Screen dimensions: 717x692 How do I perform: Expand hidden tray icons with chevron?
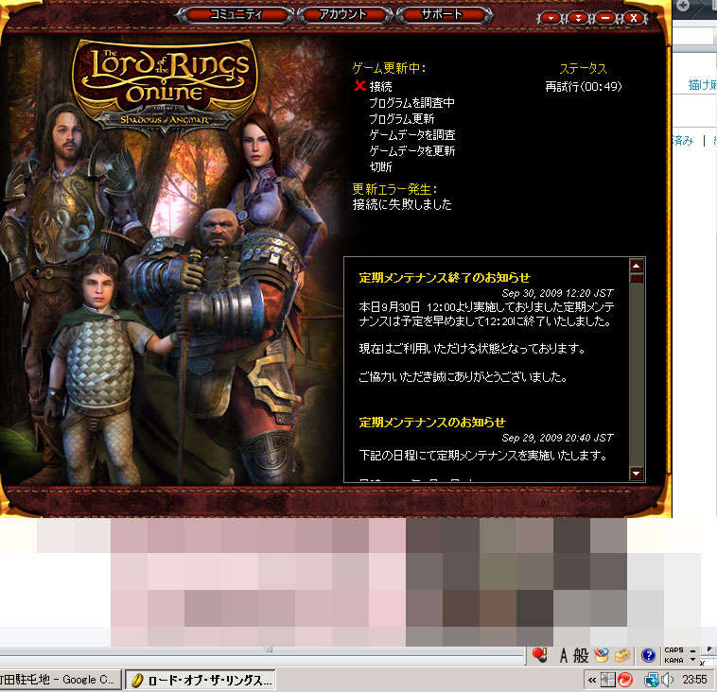[592, 680]
